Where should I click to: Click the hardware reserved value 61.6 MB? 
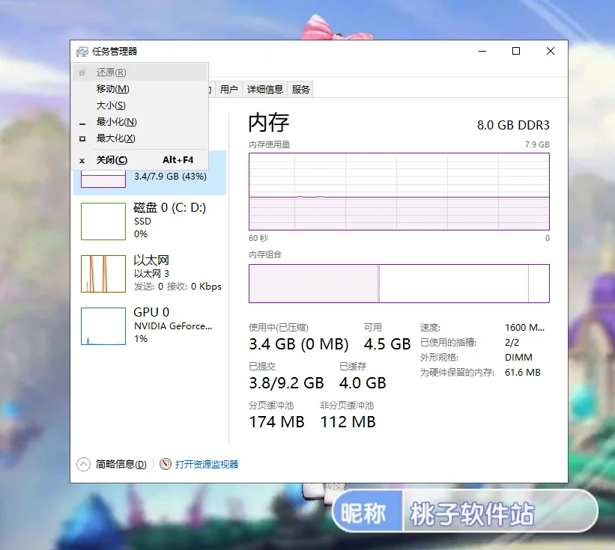tap(522, 372)
